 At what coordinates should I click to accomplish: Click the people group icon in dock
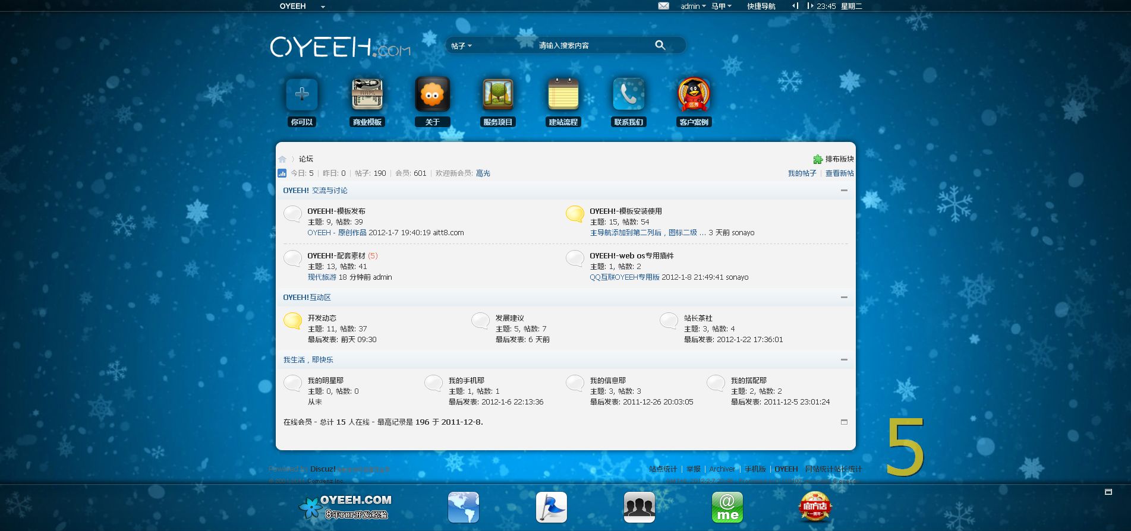point(639,507)
